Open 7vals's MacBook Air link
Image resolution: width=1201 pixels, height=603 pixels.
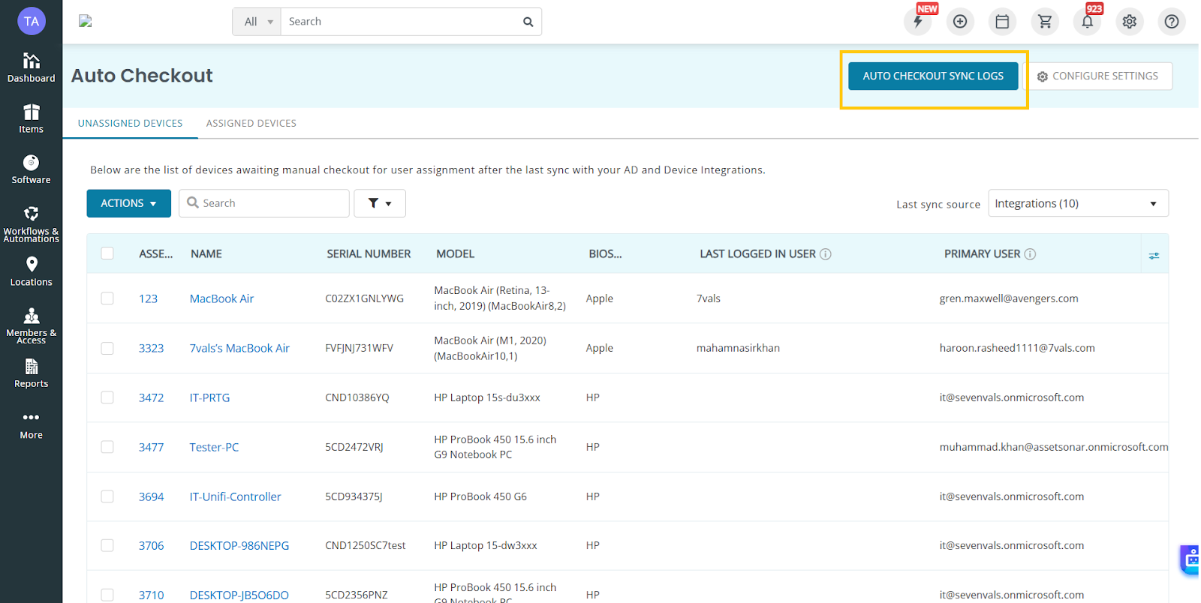point(239,348)
